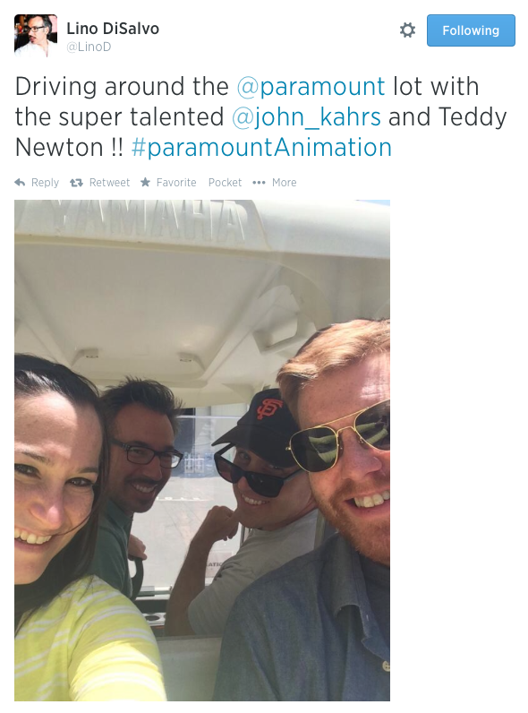Image resolution: width=528 pixels, height=713 pixels.
Task: Toggle the Following button
Action: click(x=471, y=30)
